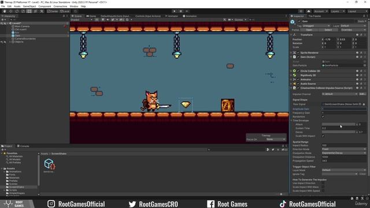
Task: Click the Sprite Renderer component icon
Action: (294, 53)
